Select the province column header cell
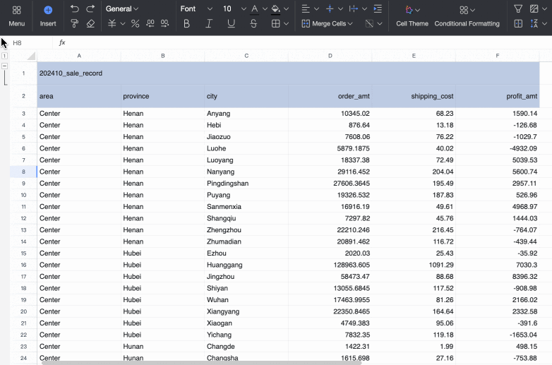The width and height of the screenshot is (552, 365). tap(162, 96)
